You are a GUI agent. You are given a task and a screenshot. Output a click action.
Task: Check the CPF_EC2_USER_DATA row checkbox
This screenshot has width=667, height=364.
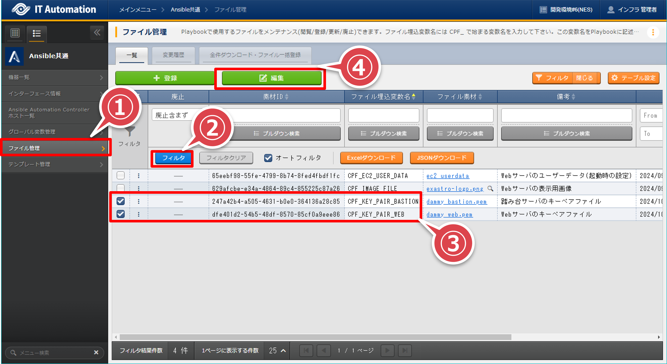tap(121, 175)
